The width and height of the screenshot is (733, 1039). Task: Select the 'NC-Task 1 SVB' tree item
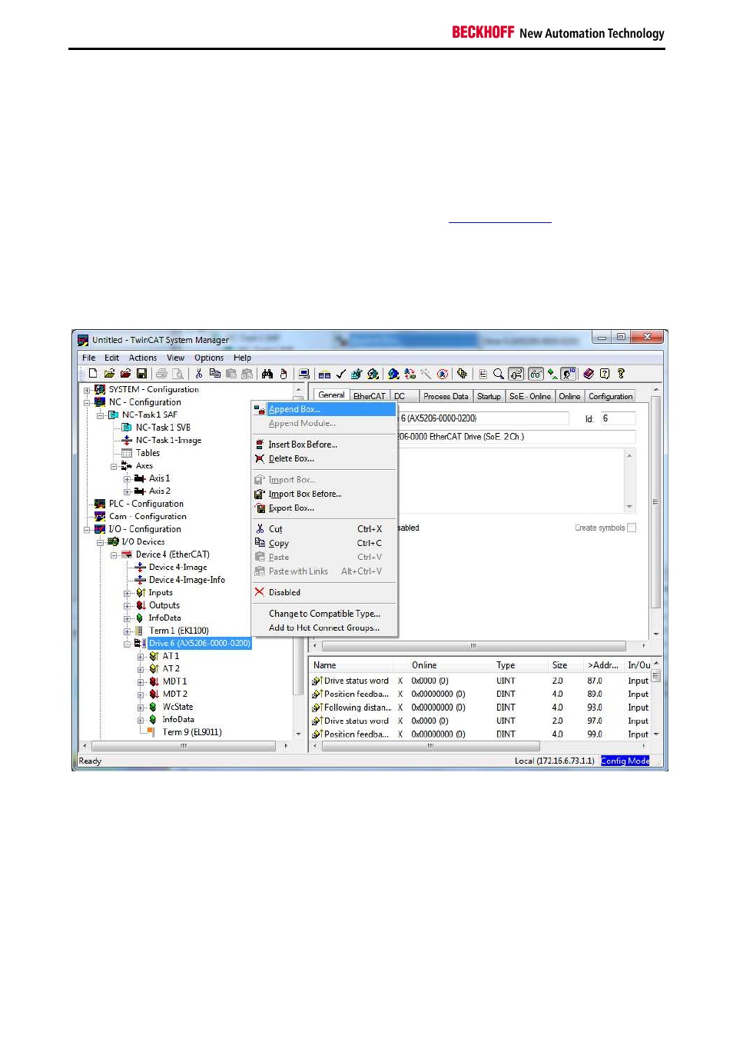pyautogui.click(x=163, y=428)
